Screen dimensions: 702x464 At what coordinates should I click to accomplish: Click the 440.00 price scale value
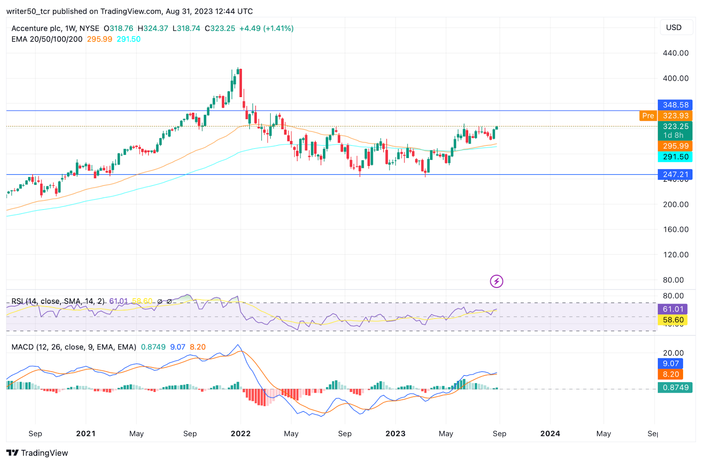676,53
